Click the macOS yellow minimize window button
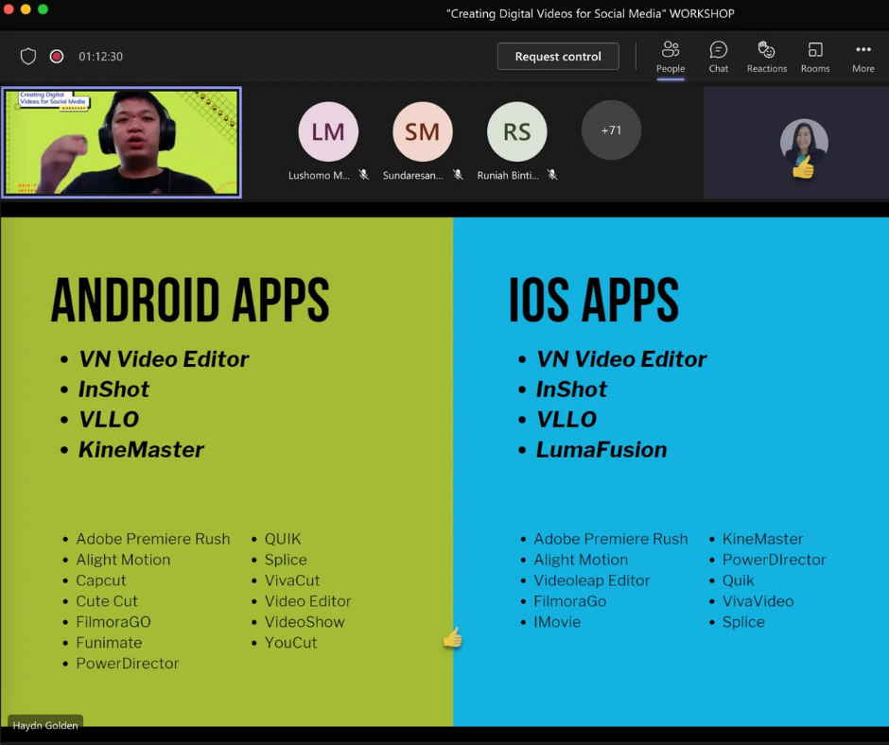 26,9
